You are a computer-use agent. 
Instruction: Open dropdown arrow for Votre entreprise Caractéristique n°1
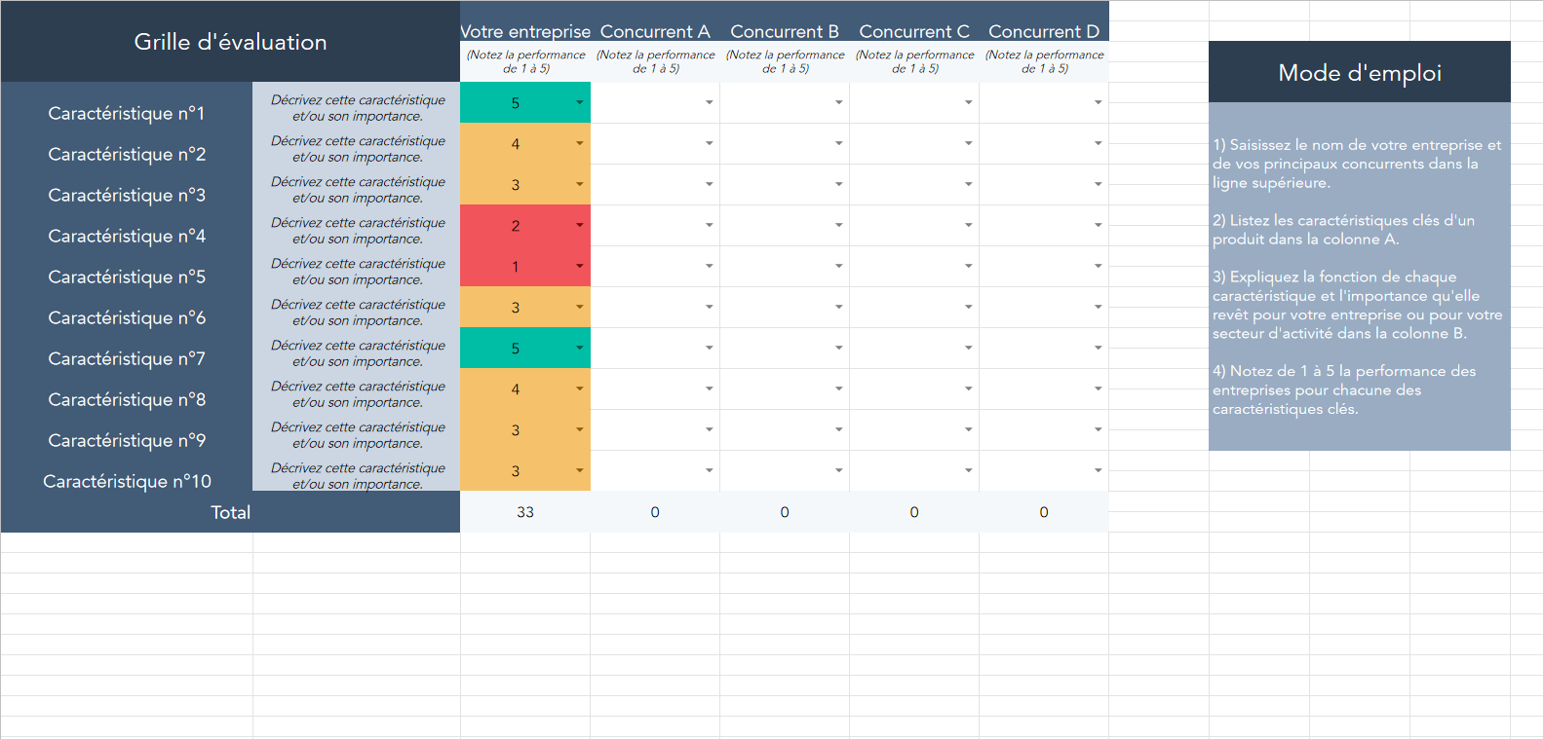[579, 102]
